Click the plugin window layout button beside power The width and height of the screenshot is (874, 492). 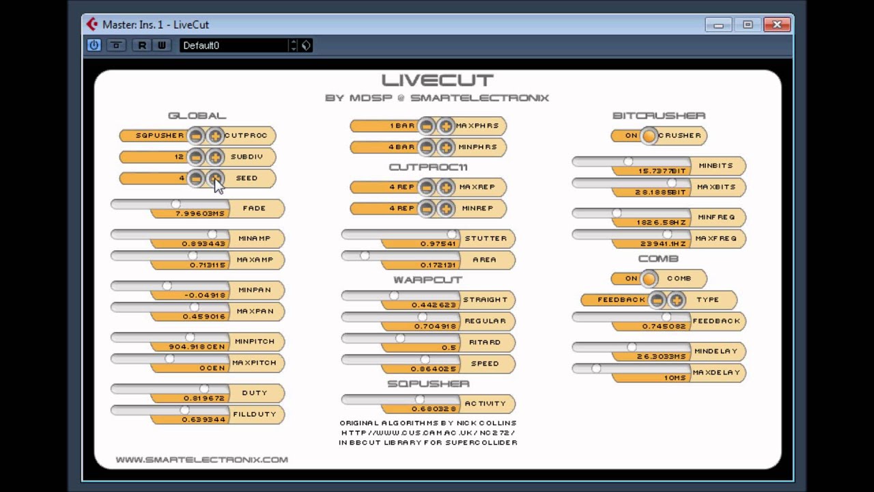117,45
